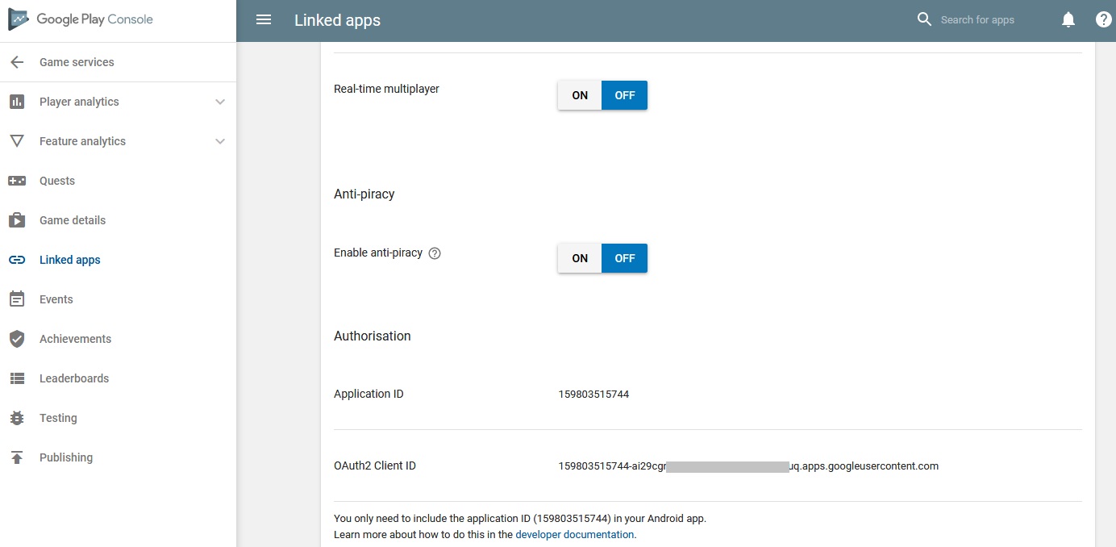Select Game services in the sidebar
The height and width of the screenshot is (547, 1116).
click(76, 61)
